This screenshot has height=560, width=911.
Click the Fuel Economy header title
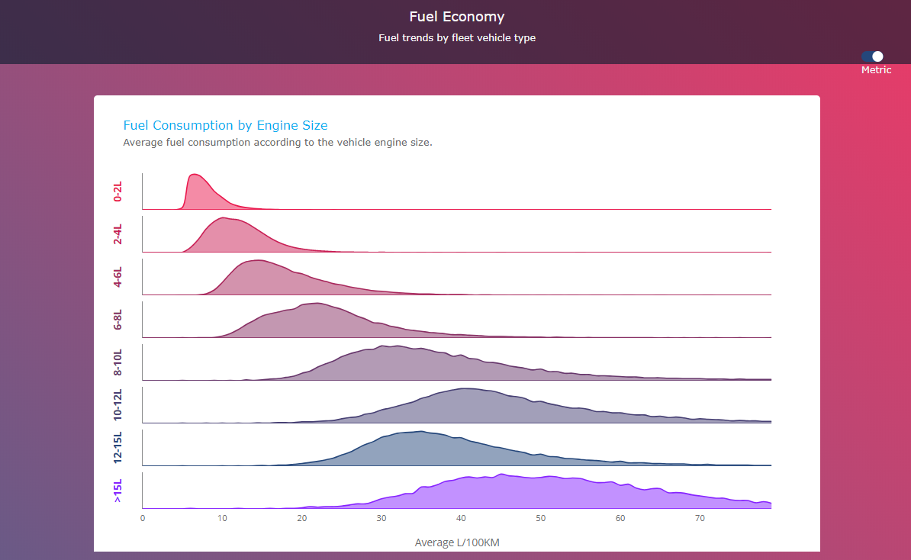point(456,16)
